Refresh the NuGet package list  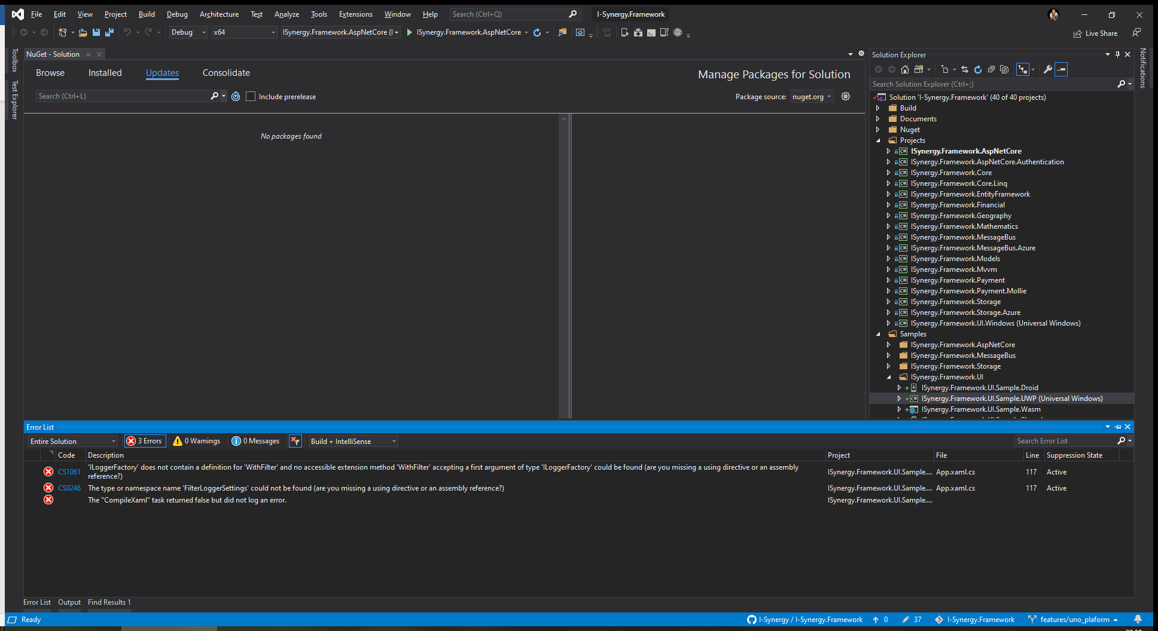236,96
